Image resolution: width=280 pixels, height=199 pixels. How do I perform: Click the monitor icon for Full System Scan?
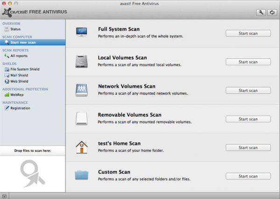coord(81,32)
